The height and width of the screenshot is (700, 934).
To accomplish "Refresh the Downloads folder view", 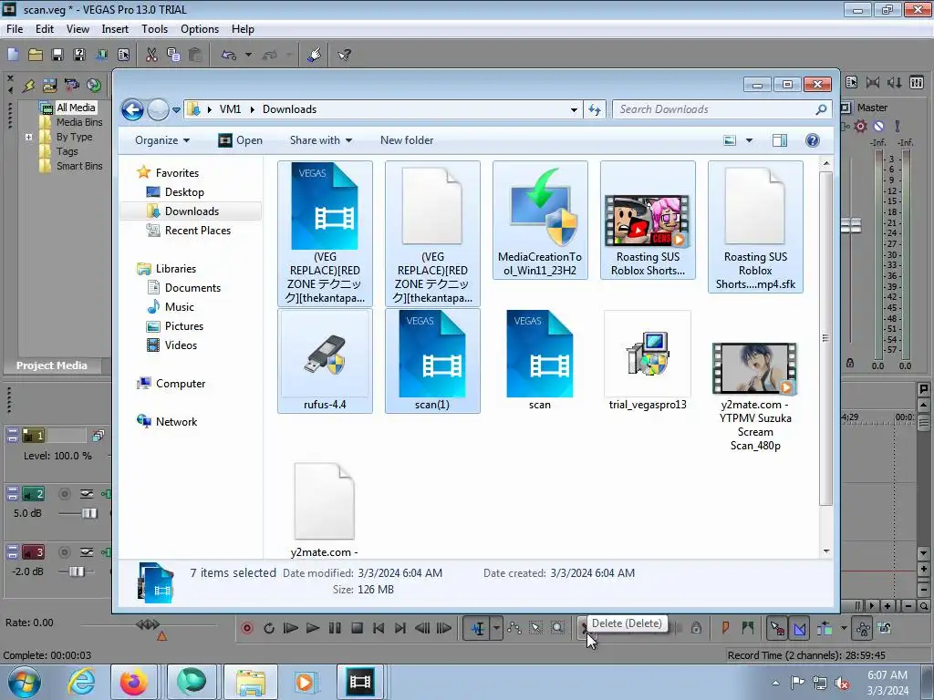I will (595, 109).
